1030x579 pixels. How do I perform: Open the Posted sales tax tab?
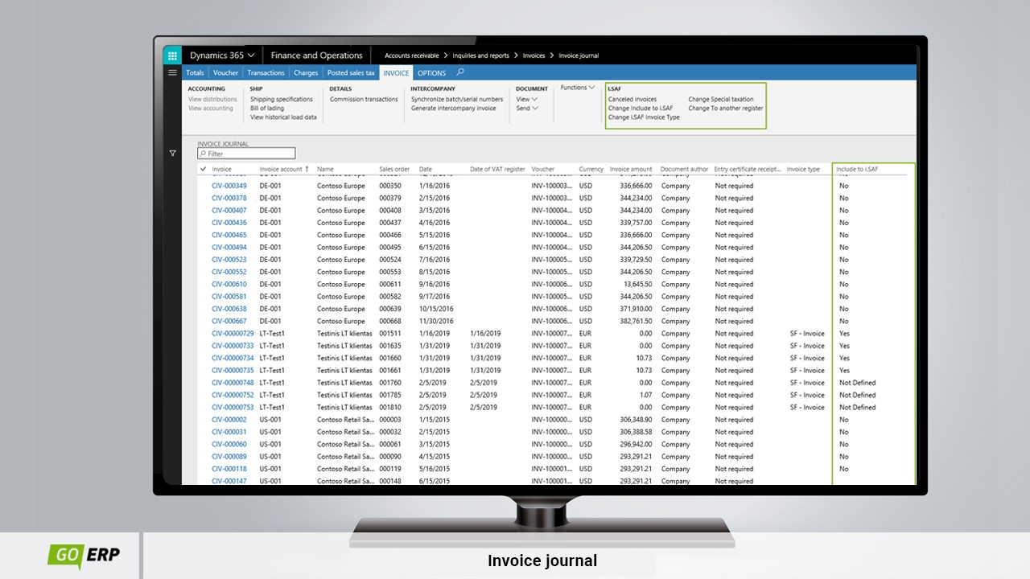tap(351, 72)
